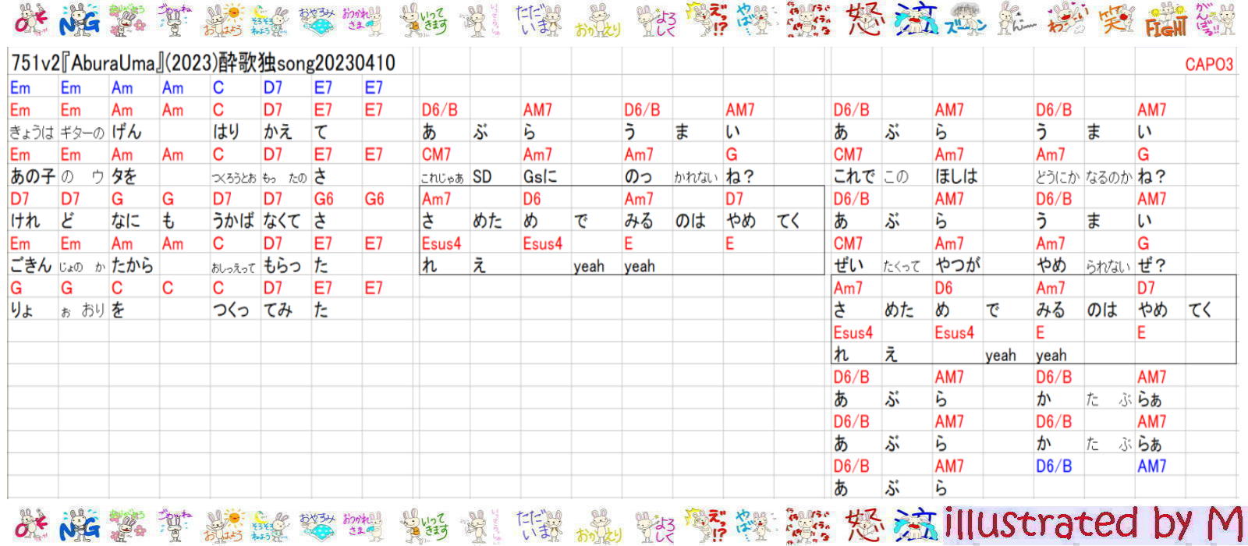Click the FIGHT rabbit sticker

coord(1165,20)
